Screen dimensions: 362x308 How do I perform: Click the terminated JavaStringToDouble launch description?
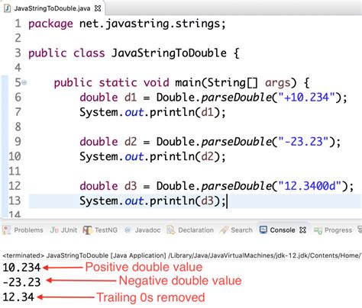tap(182, 255)
